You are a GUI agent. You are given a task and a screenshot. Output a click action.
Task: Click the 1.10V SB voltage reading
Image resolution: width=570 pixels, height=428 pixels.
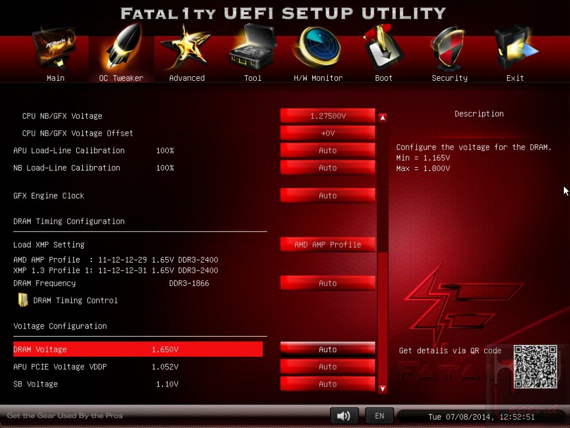[x=167, y=384]
